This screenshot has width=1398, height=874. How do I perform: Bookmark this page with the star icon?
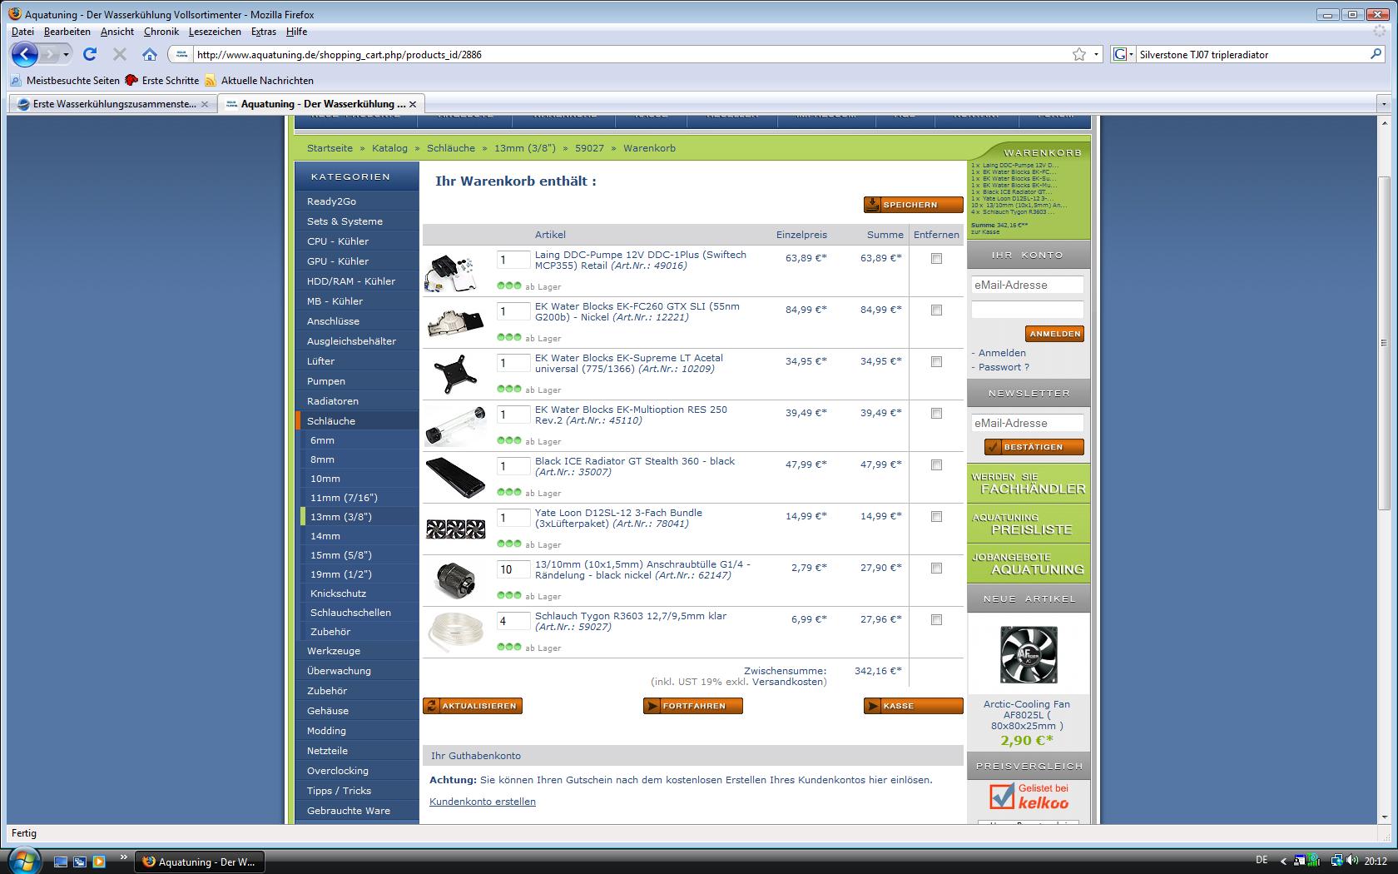[x=1079, y=54]
